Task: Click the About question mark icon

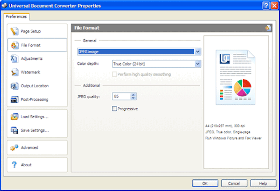Action: pos(13,165)
